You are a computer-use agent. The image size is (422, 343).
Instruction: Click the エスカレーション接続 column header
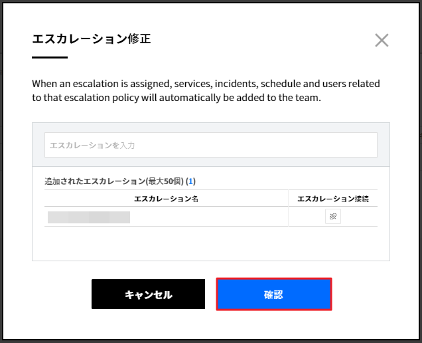tap(332, 198)
